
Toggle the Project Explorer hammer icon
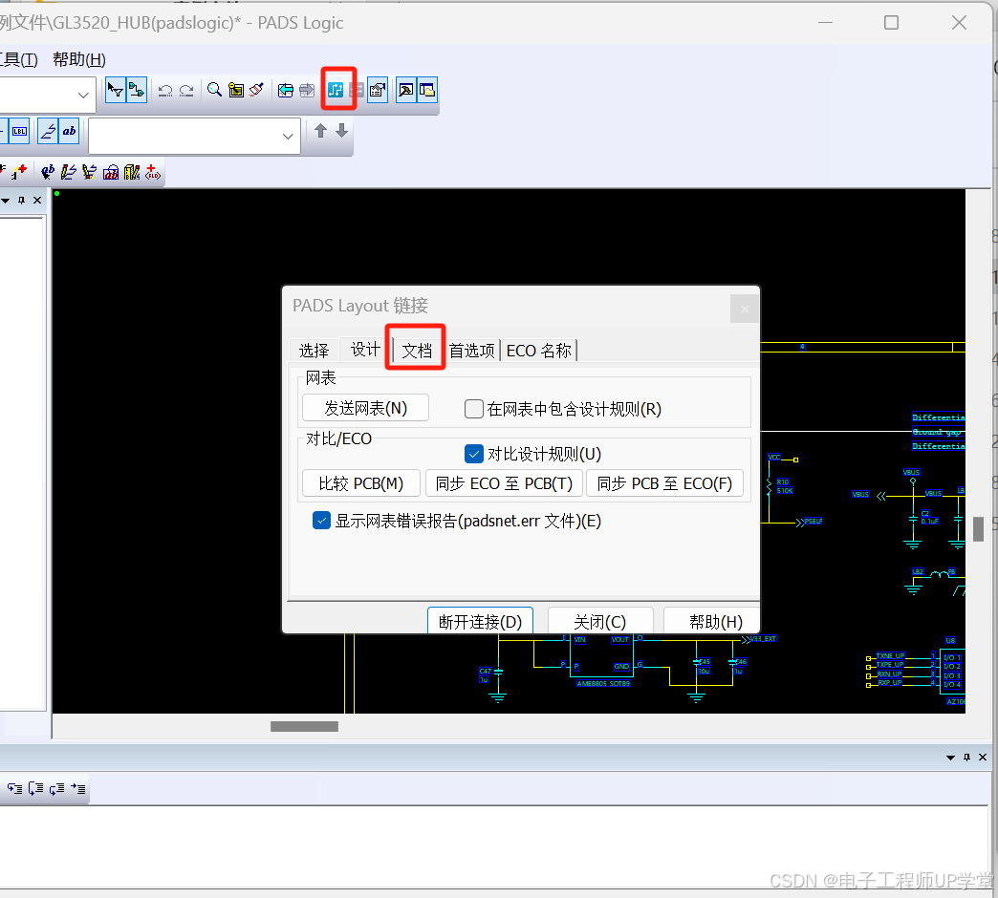pyautogui.click(x=405, y=90)
